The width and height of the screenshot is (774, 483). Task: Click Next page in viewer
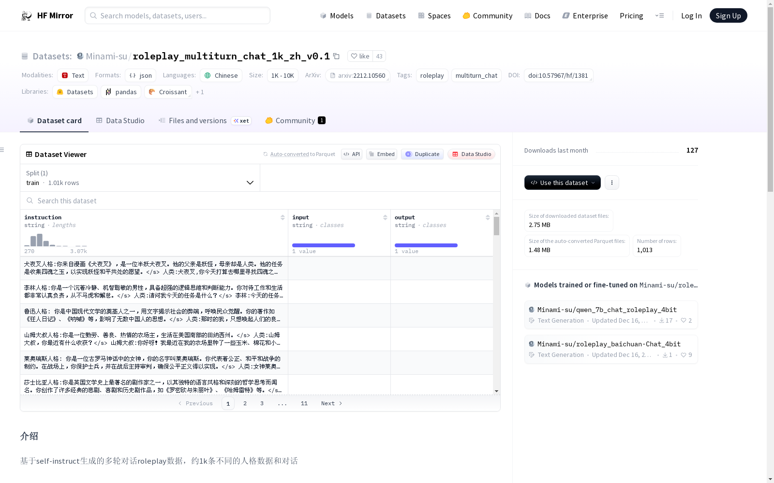[332, 403]
